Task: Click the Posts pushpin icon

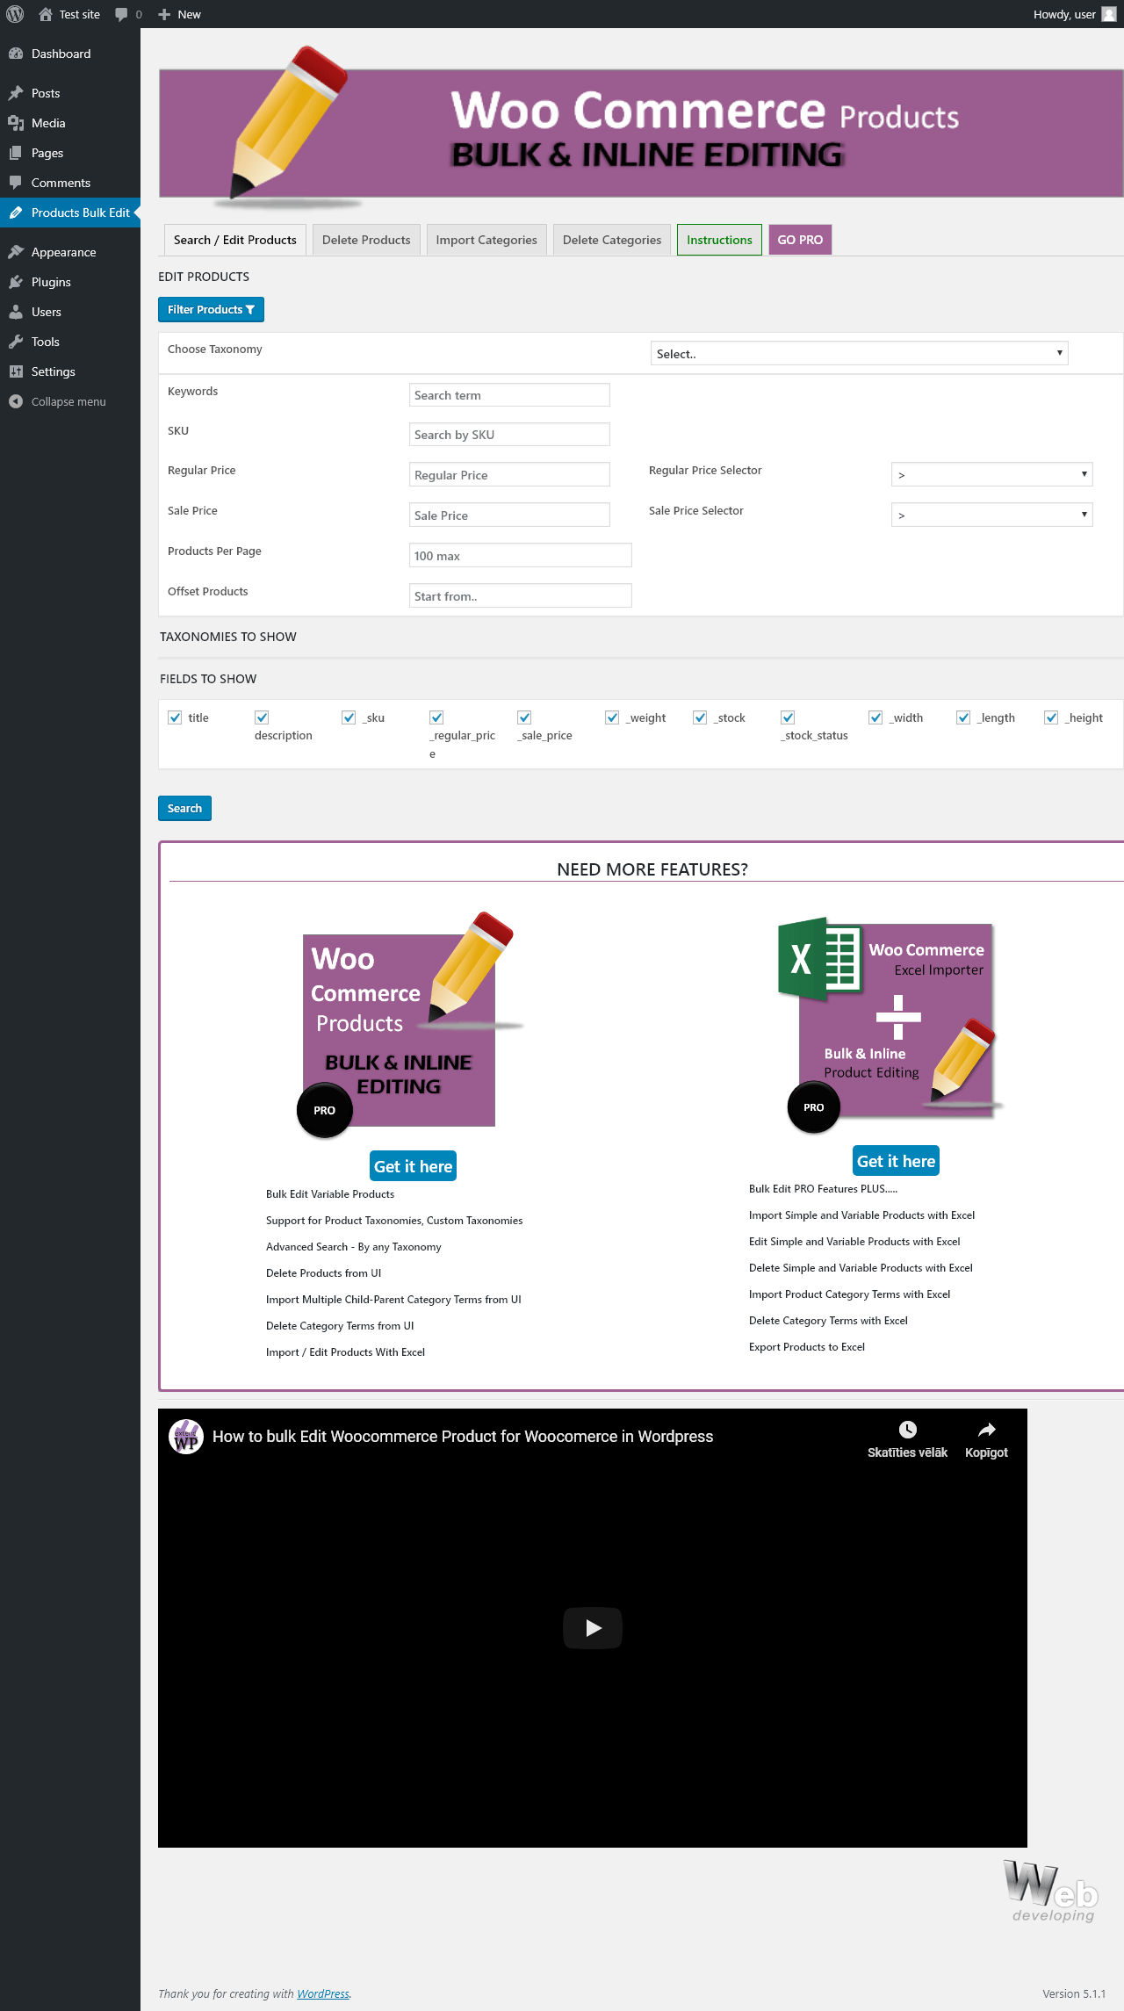Action: coord(16,93)
